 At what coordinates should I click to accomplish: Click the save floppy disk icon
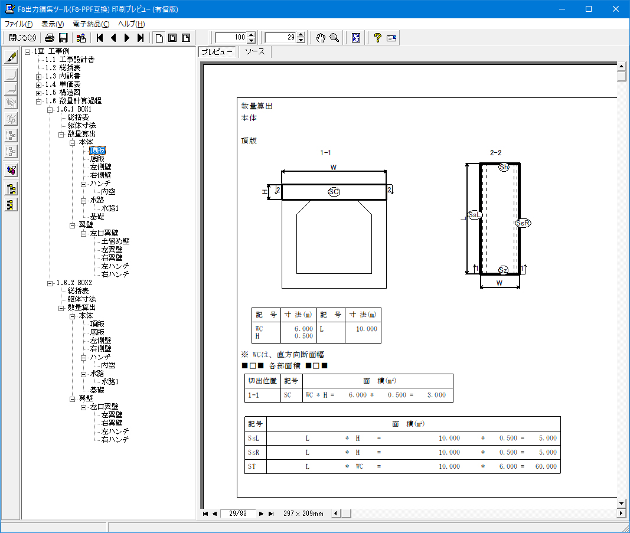click(x=63, y=38)
